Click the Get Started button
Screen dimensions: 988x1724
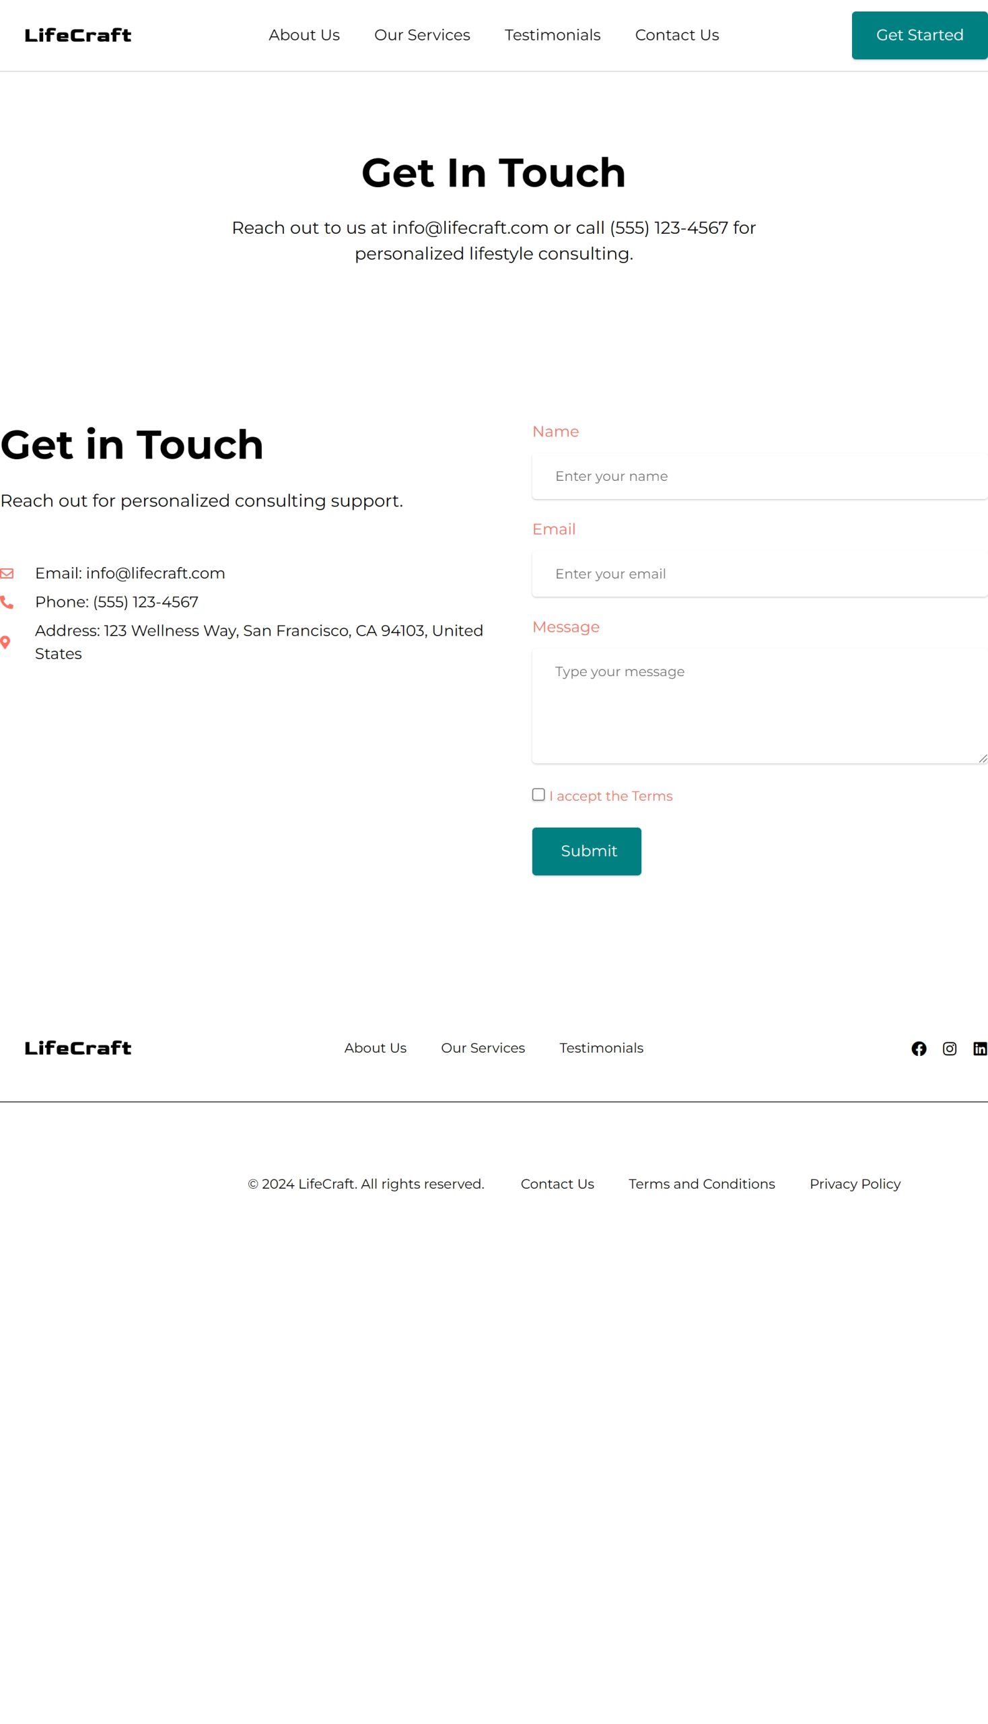tap(919, 35)
